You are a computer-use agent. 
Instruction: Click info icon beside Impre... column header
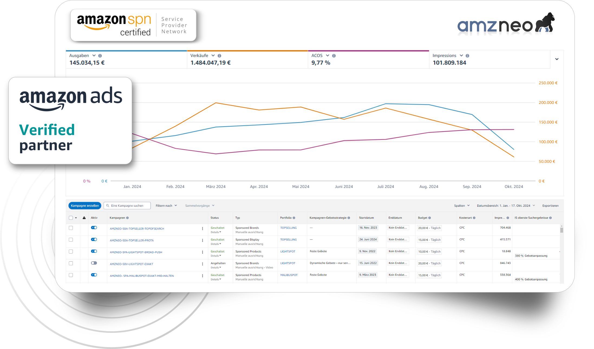pyautogui.click(x=508, y=218)
